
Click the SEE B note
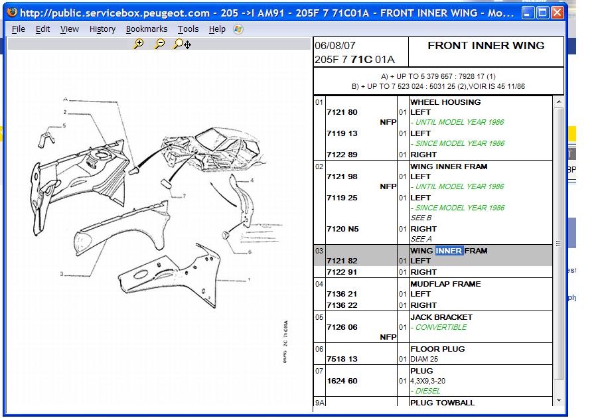point(421,218)
